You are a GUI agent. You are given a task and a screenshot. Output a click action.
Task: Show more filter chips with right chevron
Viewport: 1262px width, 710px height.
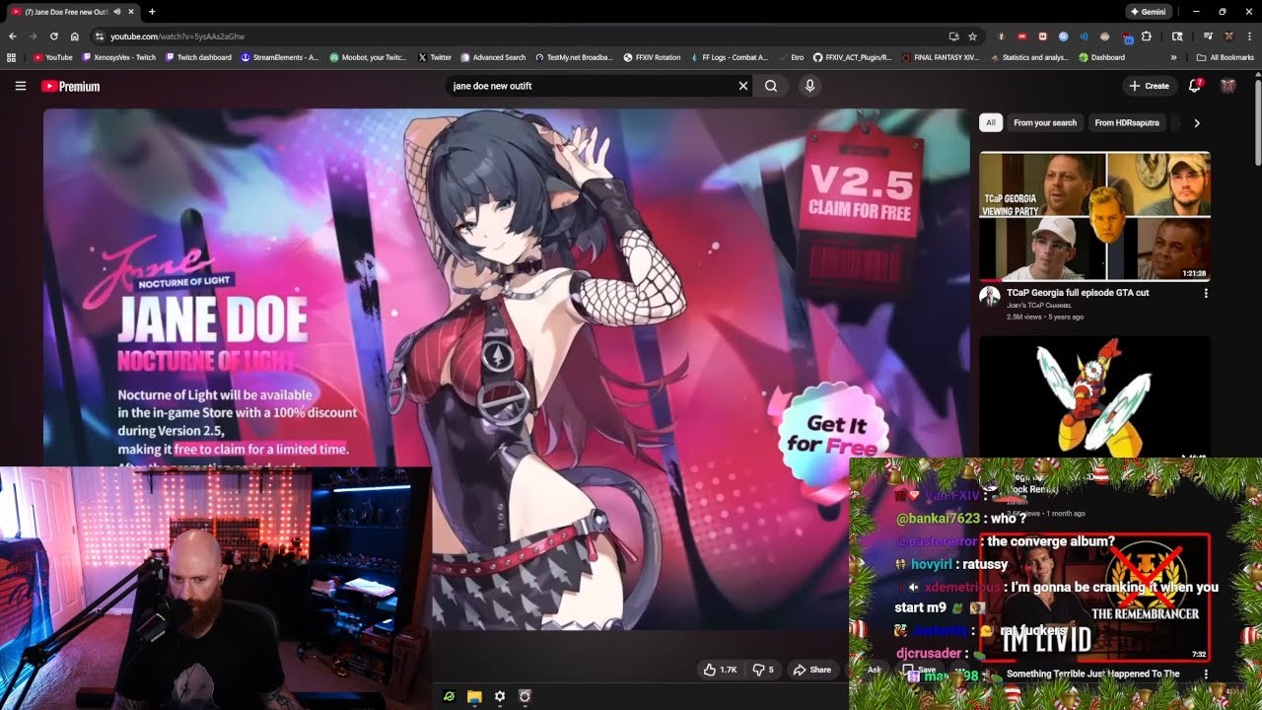pos(1197,123)
